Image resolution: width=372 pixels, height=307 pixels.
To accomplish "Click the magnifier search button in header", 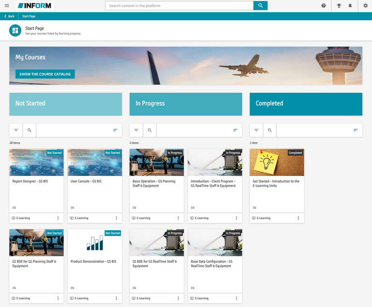I will pos(260,5).
